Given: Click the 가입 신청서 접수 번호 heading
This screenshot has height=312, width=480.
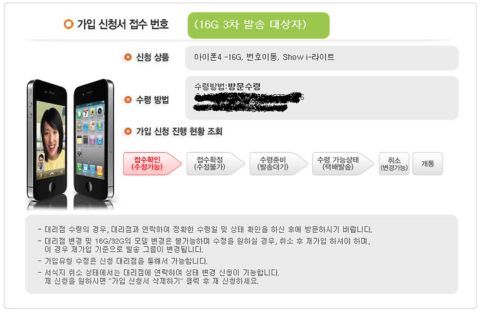Looking at the screenshot, I should point(123,24).
